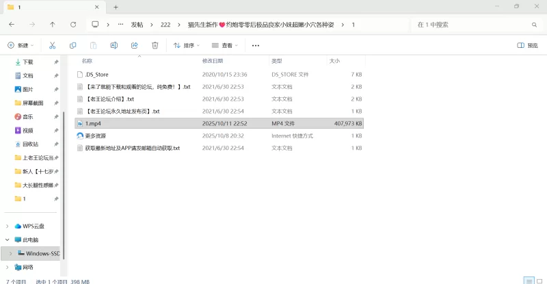Image resolution: width=547 pixels, height=284 pixels.
Task: Go up one folder level
Action: coord(53,24)
